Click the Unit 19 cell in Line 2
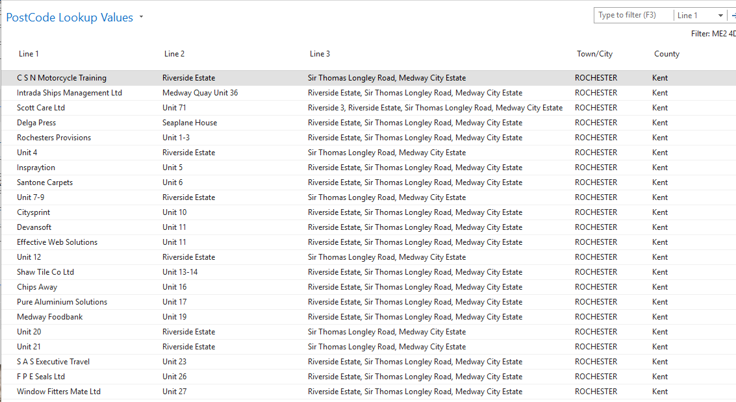 pos(174,317)
